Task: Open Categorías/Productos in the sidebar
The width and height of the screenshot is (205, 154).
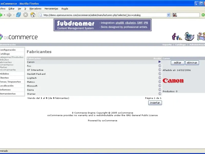Action: click(x=12, y=57)
